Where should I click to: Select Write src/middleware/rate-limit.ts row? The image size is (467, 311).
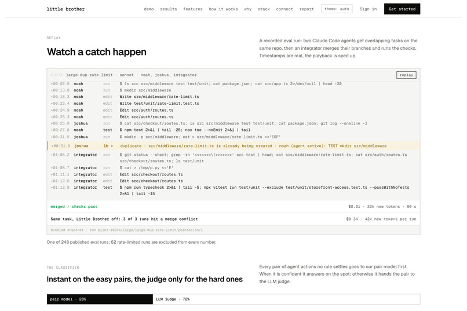click(233, 97)
